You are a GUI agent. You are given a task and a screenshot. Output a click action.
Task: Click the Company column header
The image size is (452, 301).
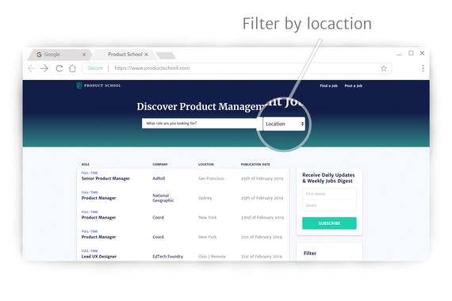(x=160, y=165)
